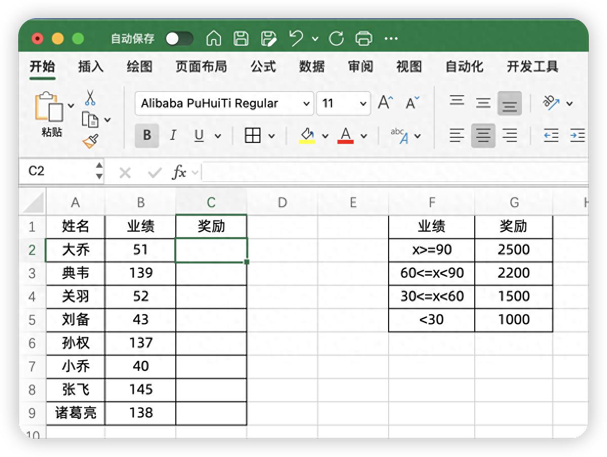Expand the fill color options arrow
The height and width of the screenshot is (457, 607).
point(325,136)
